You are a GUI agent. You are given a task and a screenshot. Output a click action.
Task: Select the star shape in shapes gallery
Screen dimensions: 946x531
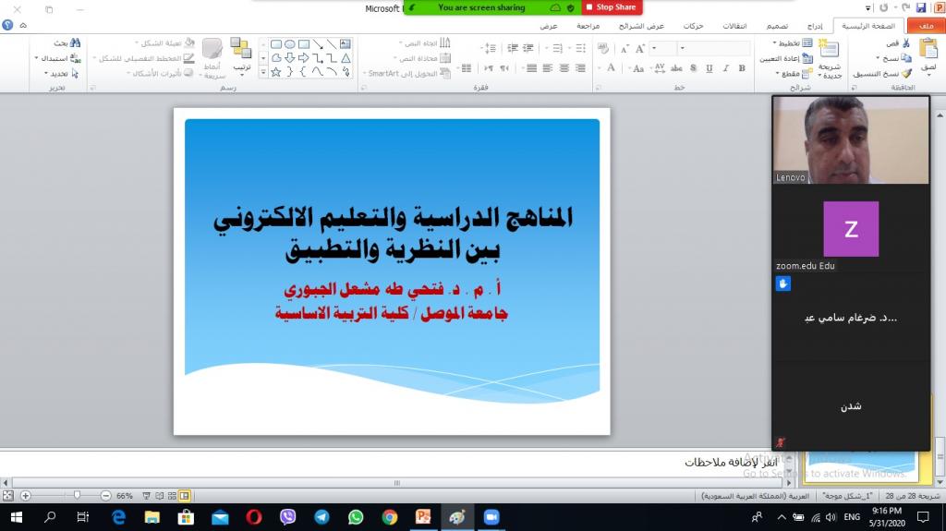(275, 72)
